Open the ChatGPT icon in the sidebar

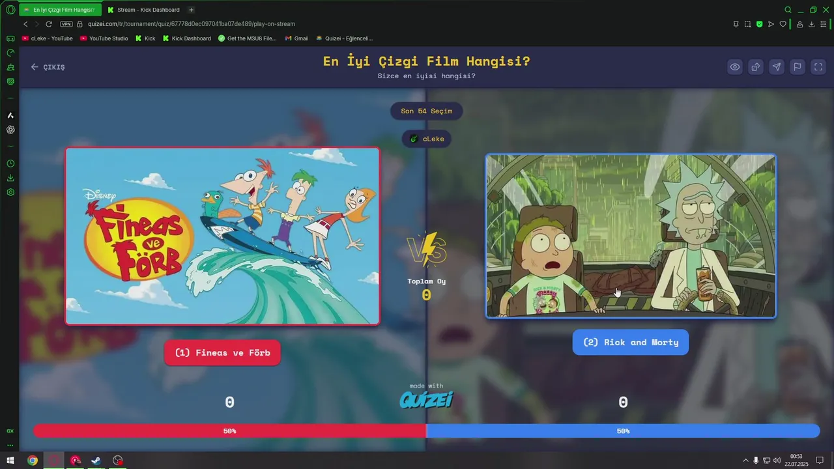(10, 130)
